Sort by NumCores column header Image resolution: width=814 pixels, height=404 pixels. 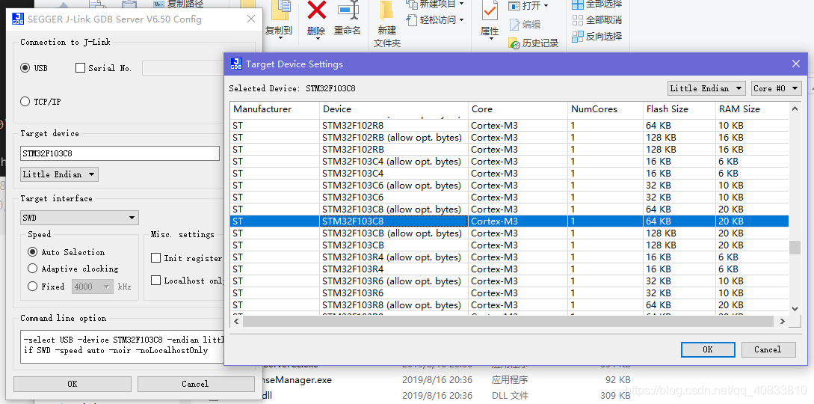pyautogui.click(x=605, y=109)
